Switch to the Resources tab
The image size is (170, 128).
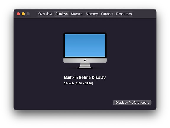pyautogui.click(x=124, y=14)
